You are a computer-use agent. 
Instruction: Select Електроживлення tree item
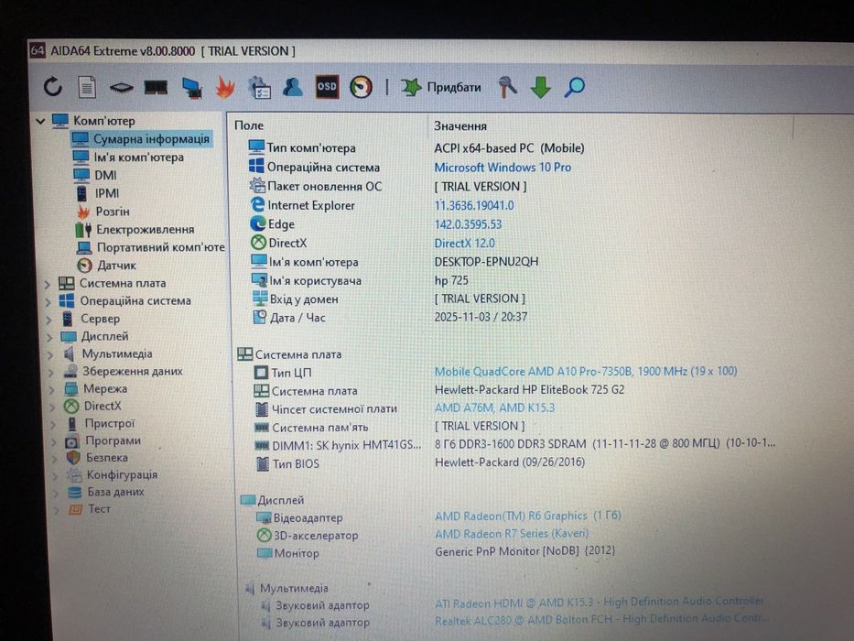coord(145,229)
